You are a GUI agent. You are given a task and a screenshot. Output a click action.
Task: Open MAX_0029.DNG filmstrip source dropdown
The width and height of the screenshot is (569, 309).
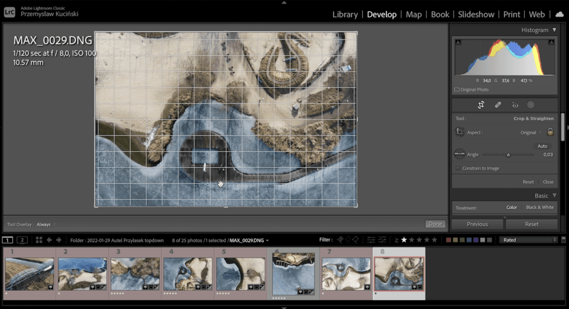[x=249, y=241]
